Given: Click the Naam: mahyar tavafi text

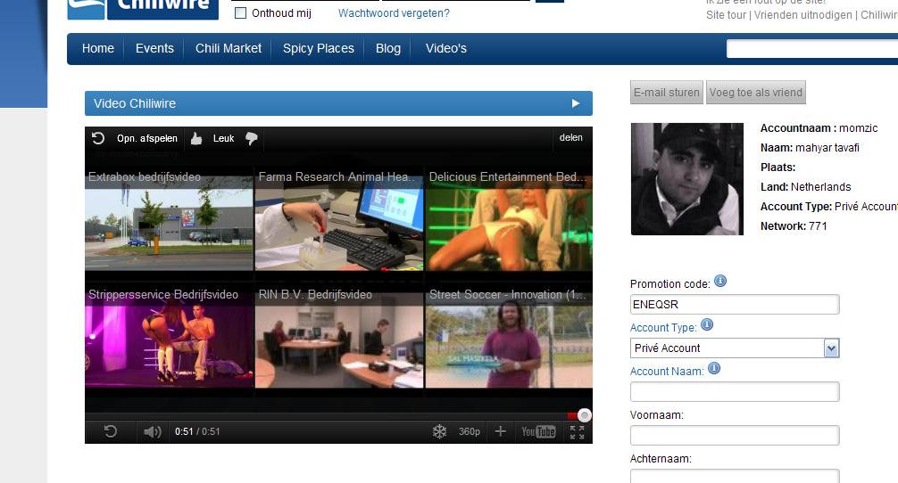Looking at the screenshot, I should click(810, 148).
